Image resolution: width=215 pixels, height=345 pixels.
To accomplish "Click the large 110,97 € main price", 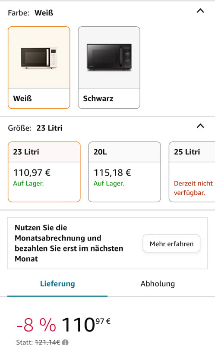I will pyautogui.click(x=86, y=324).
